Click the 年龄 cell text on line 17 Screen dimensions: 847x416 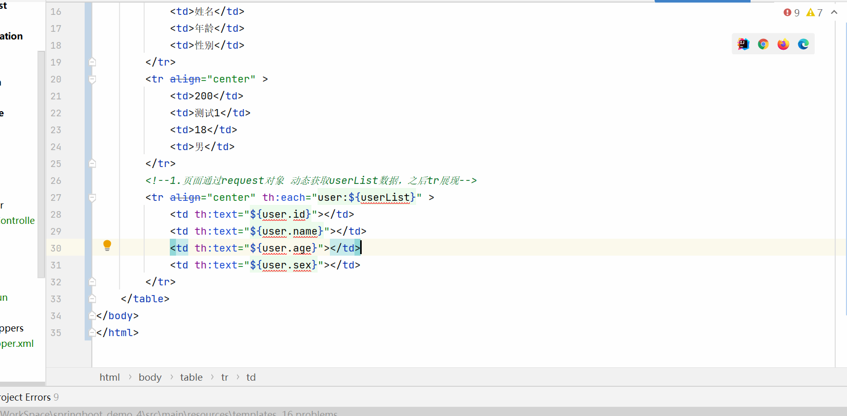pos(204,28)
